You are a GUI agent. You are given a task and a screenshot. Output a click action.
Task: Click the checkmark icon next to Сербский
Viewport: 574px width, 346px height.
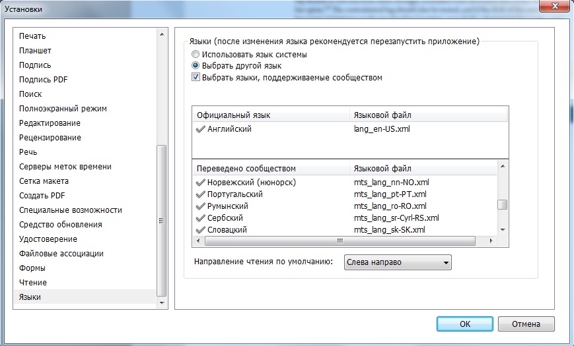(200, 219)
